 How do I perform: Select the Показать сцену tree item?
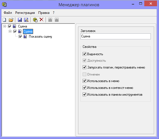coord(40,37)
